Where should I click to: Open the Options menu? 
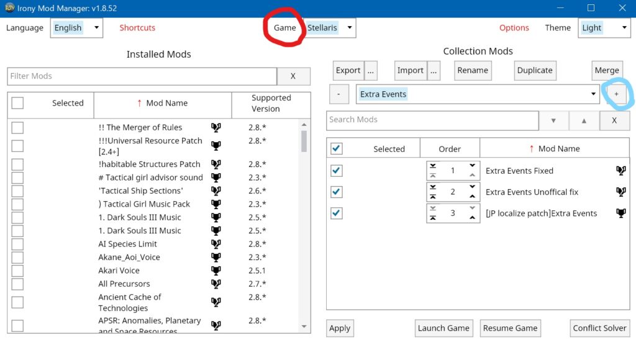pos(514,28)
